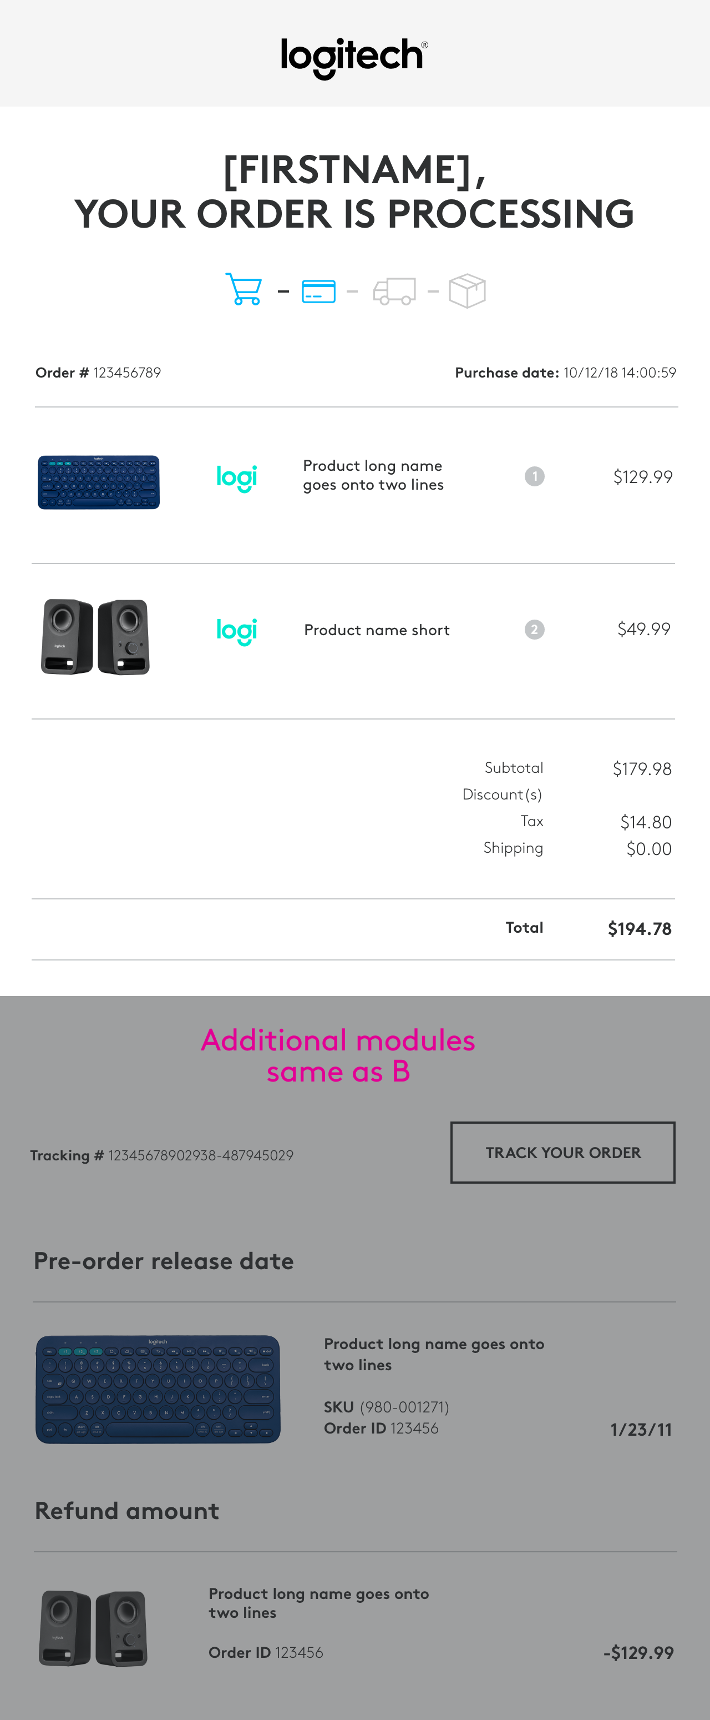The image size is (710, 1720).
Task: Click the blue credit card payment icon
Action: click(x=318, y=291)
